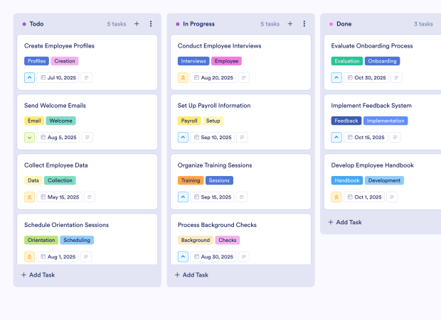Click the plus icon in Todo column header
Screen dimensions: 441x320
click(x=137, y=23)
